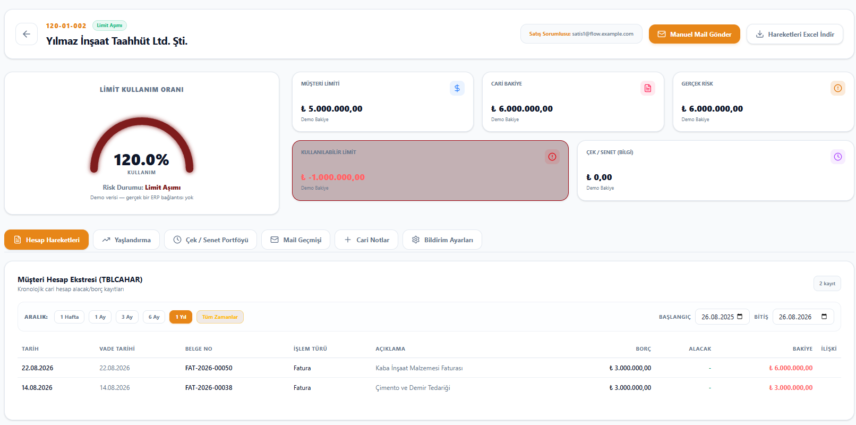Viewport: 856px width, 425px height.
Task: Click the back arrow icon
Action: 27,34
